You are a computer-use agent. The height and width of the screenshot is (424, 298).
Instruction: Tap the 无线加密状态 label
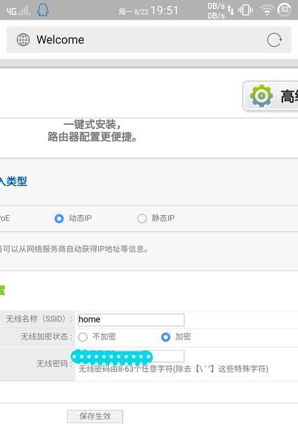46,337
